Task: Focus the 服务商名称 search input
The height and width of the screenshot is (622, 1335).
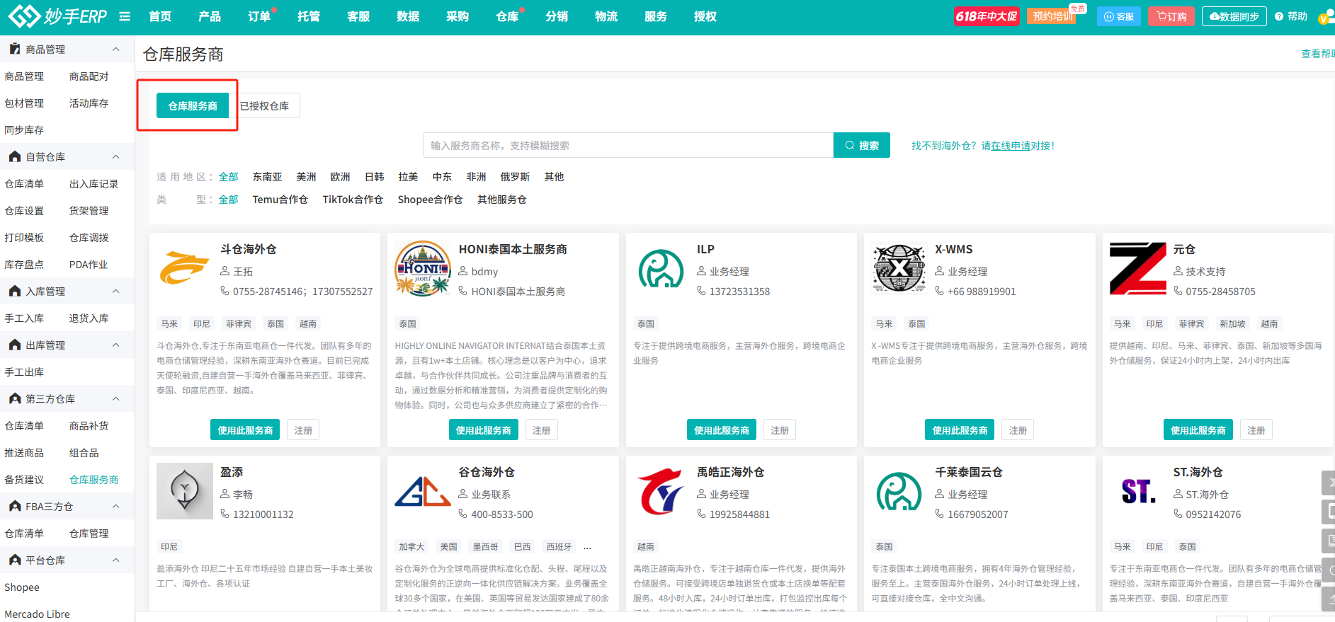Action: [x=628, y=145]
